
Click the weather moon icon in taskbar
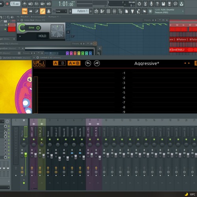[186, 194]
